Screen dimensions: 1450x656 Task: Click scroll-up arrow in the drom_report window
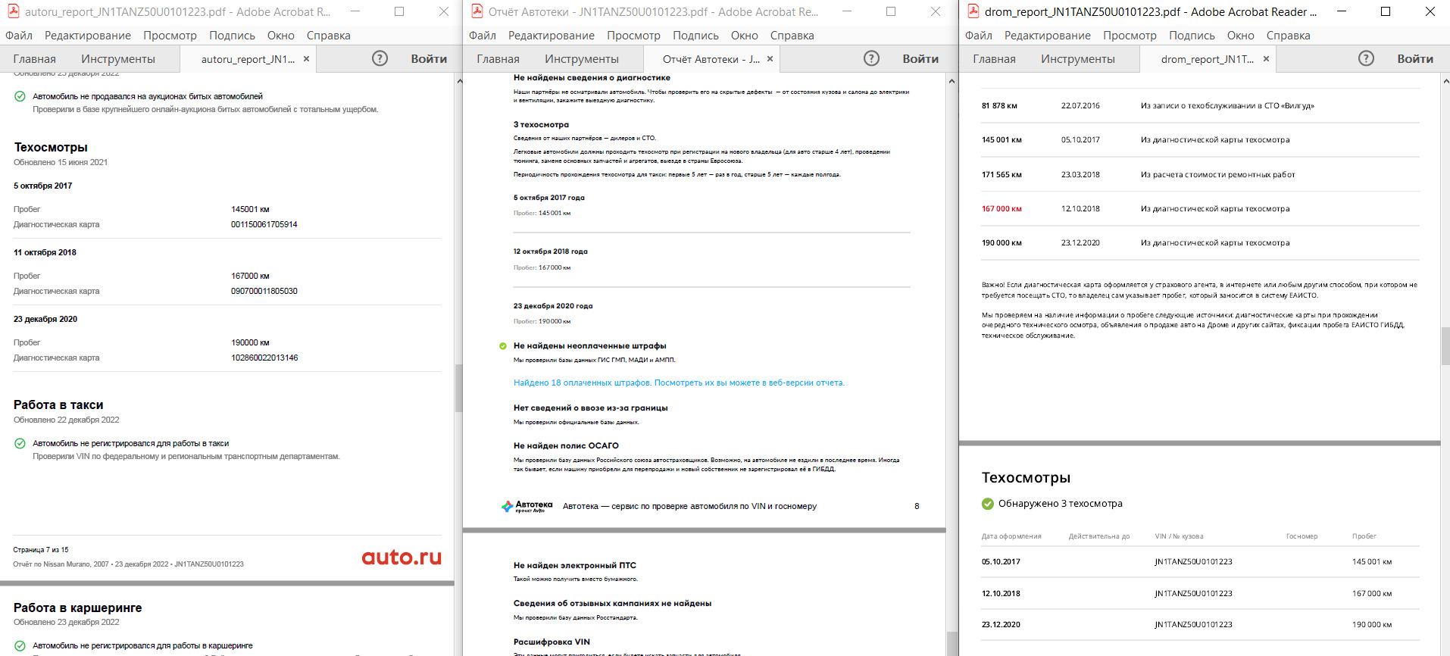point(1445,80)
